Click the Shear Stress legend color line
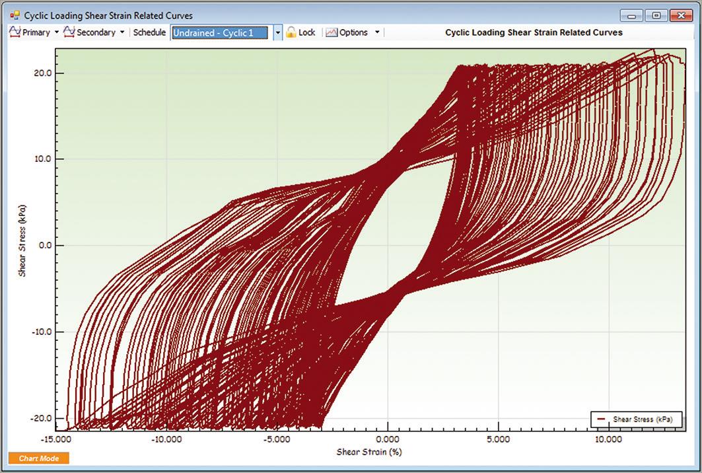The width and height of the screenshot is (702, 473). pyautogui.click(x=601, y=419)
